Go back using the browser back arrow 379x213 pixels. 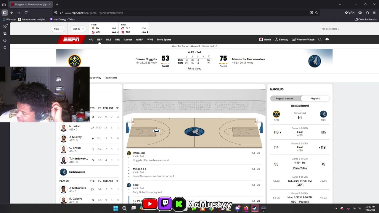(12, 13)
